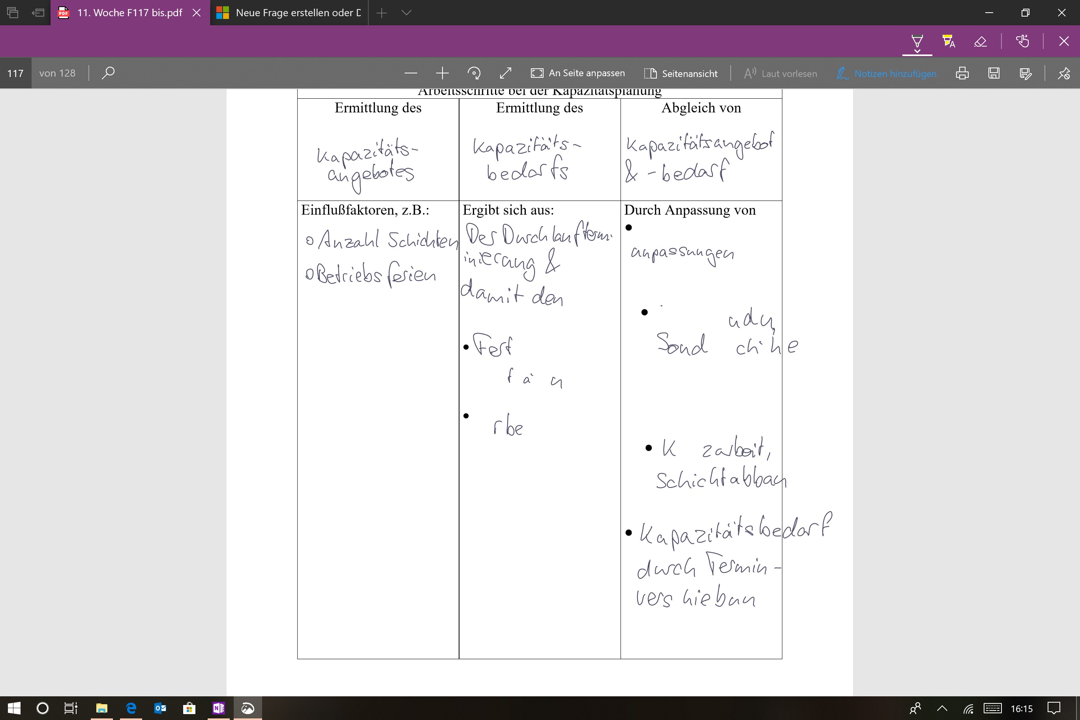Click the text 'Einflußfaktoren, z.B.:'
Viewport: 1080px width, 720px height.
click(x=365, y=210)
